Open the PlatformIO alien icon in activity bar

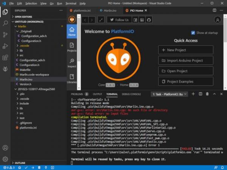5,69
